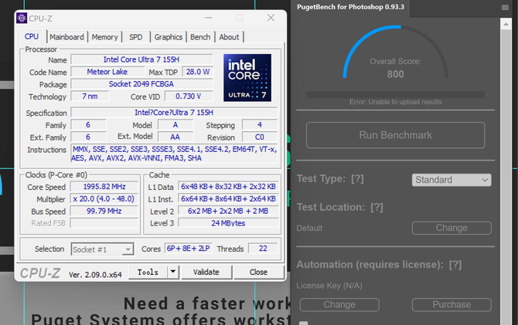The image size is (518, 325).
Task: Click Change next to Test Location Default
Action: tap(452, 228)
